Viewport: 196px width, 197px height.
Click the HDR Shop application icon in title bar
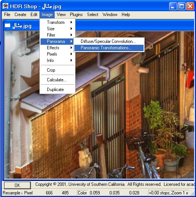[x=5, y=6]
